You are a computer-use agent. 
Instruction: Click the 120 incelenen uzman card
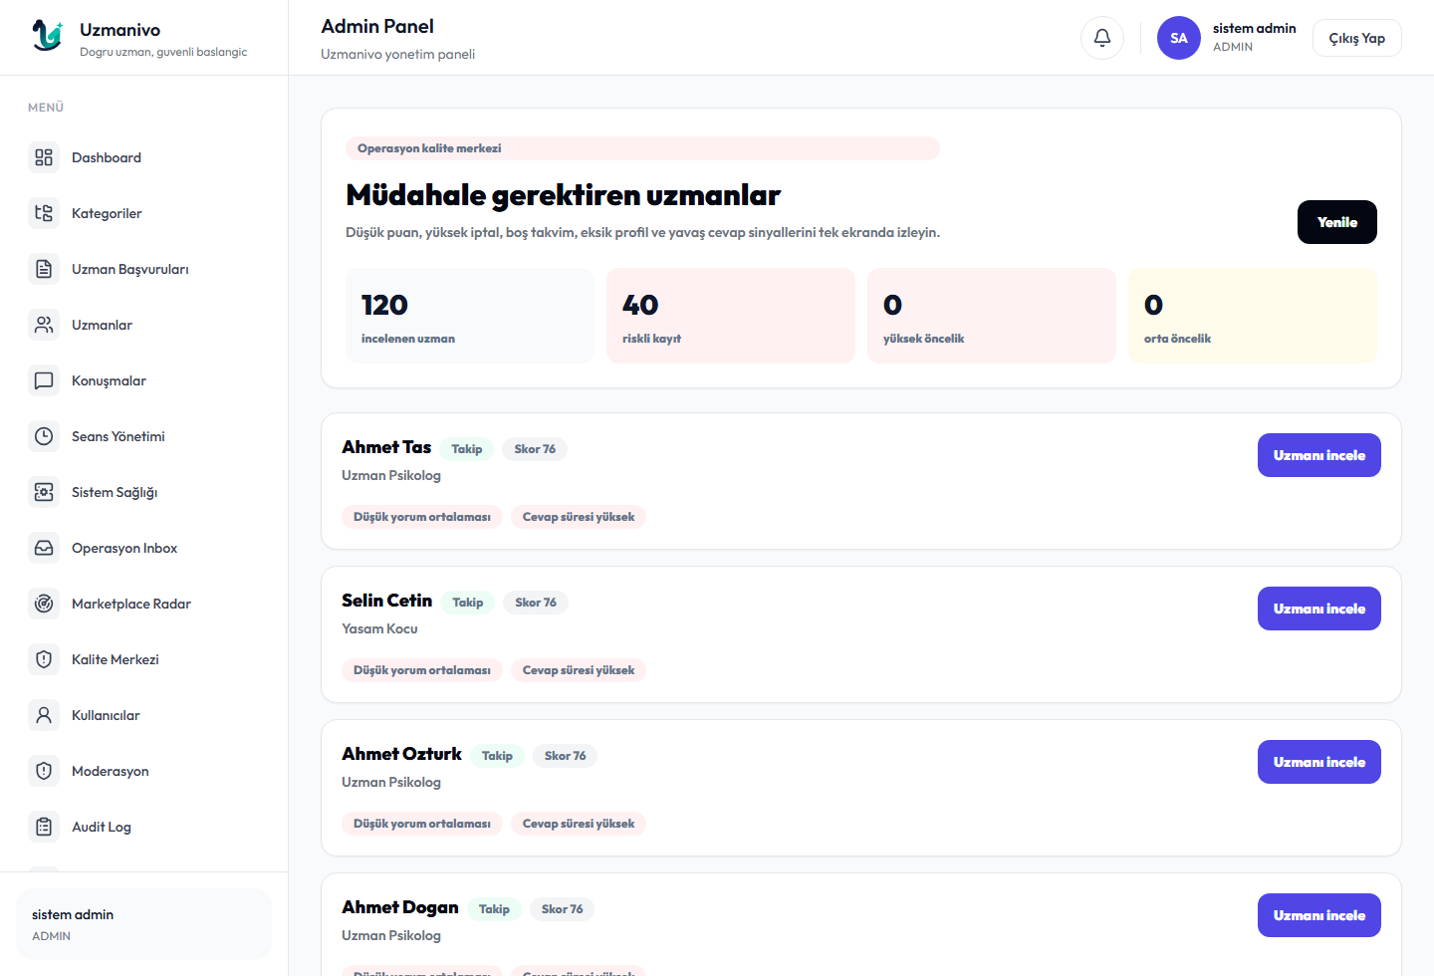[x=470, y=316]
